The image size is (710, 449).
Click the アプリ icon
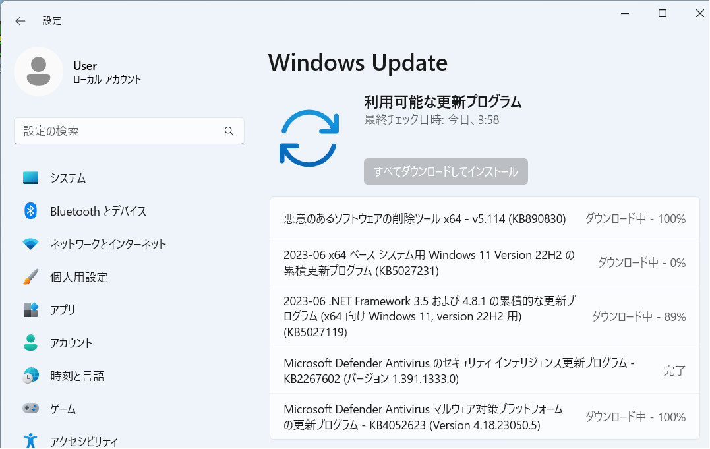click(31, 310)
